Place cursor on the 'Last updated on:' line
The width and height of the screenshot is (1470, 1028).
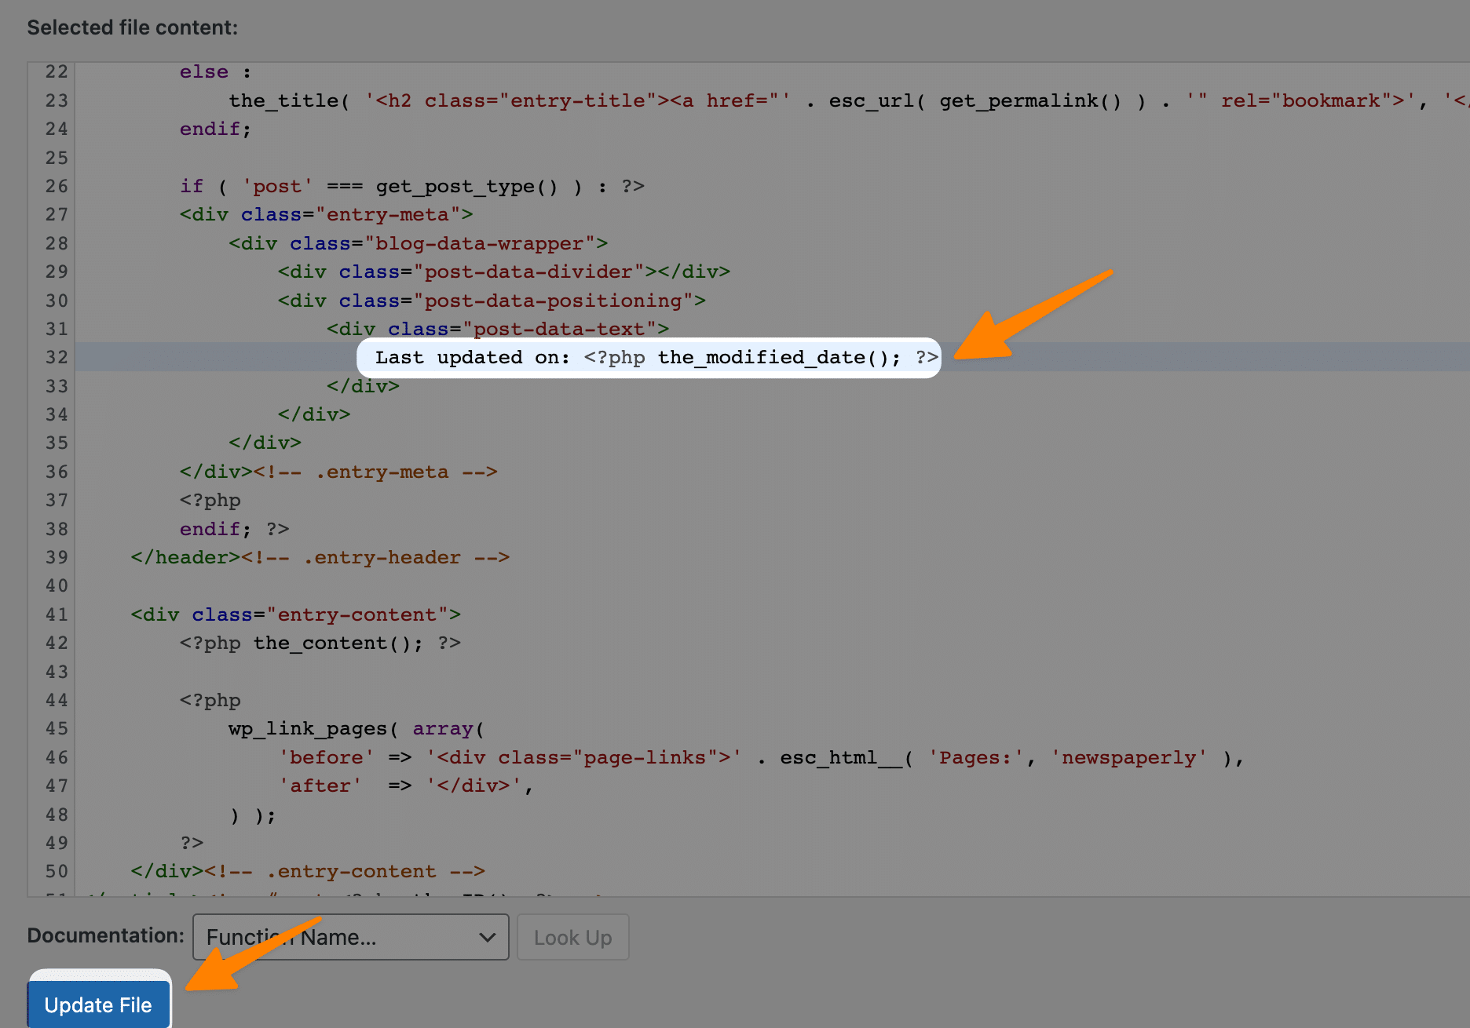(471, 358)
